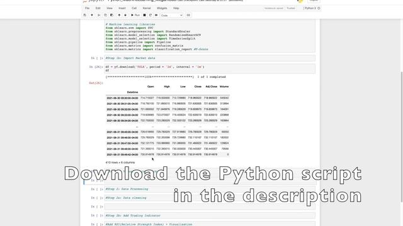Cut the selected cell with the scissors icon

coord(99,15)
